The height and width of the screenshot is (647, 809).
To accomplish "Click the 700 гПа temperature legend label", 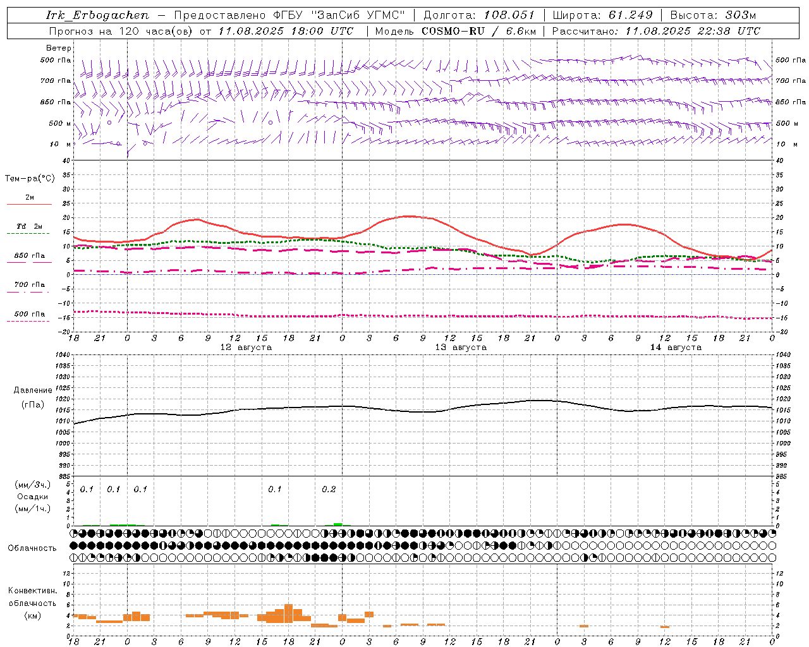I will [x=29, y=284].
